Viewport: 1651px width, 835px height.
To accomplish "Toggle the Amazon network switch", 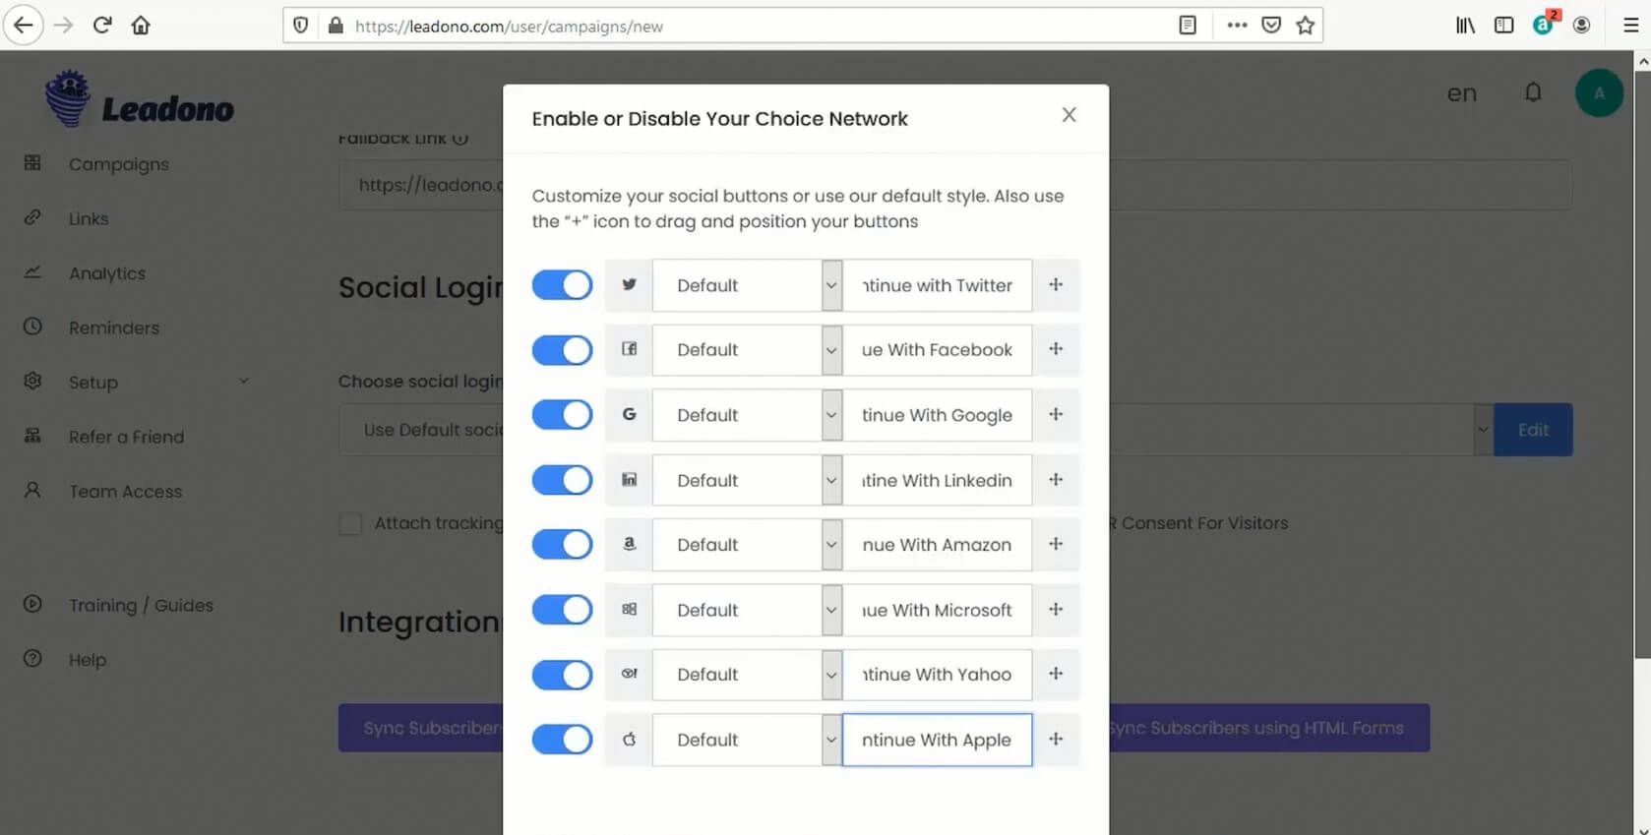I will coord(562,545).
